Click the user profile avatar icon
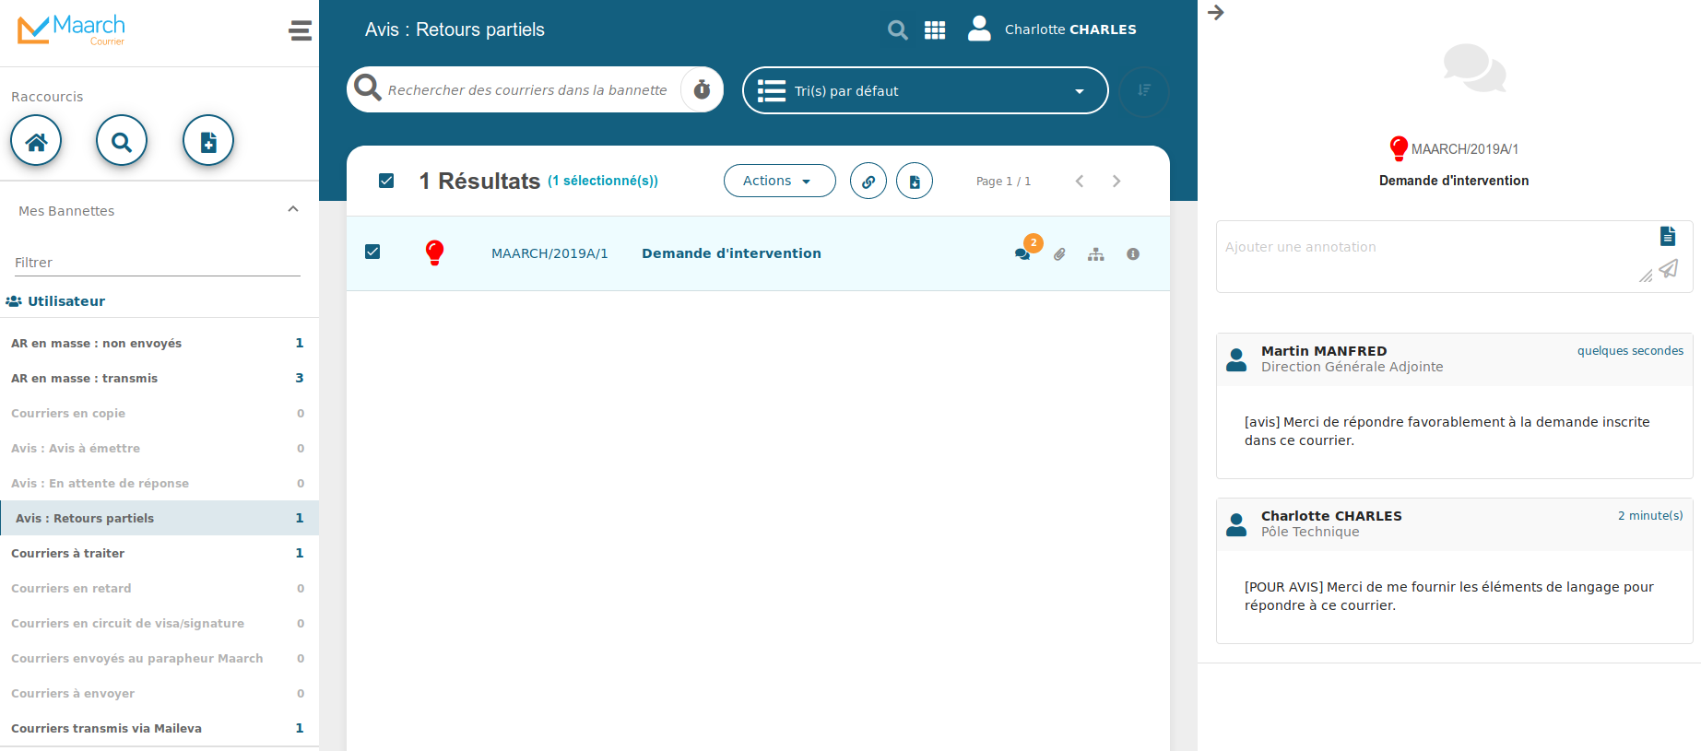The image size is (1701, 751). point(979,29)
